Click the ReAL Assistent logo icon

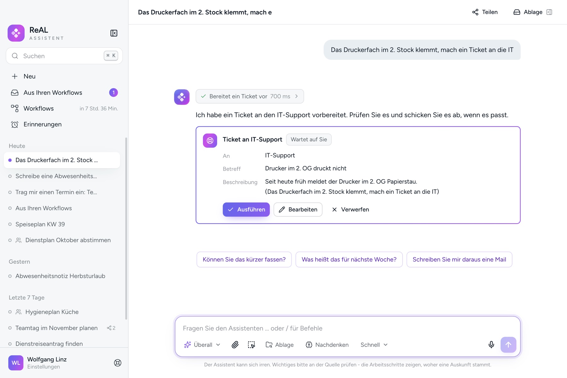[x=16, y=33]
